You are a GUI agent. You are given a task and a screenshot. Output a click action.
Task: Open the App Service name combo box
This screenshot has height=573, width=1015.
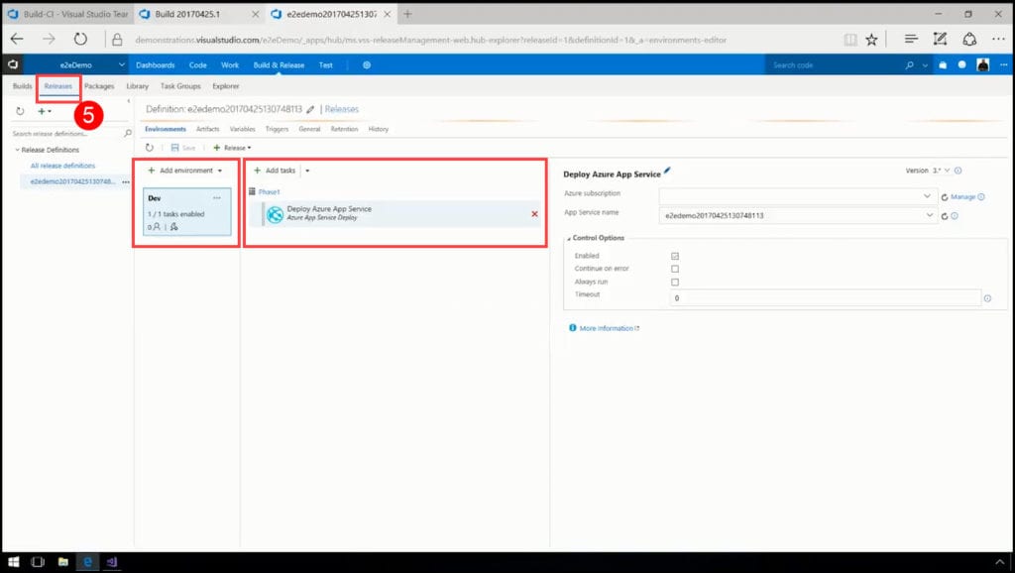[x=797, y=215]
